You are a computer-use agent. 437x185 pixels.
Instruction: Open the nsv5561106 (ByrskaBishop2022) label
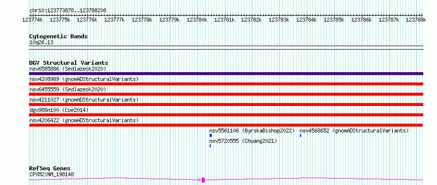(252, 131)
